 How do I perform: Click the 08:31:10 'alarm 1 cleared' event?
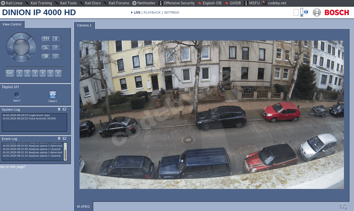pos(32,156)
